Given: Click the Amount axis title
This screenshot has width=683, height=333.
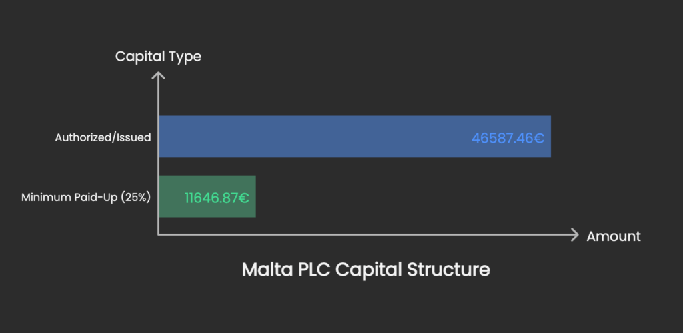Looking at the screenshot, I should [614, 236].
